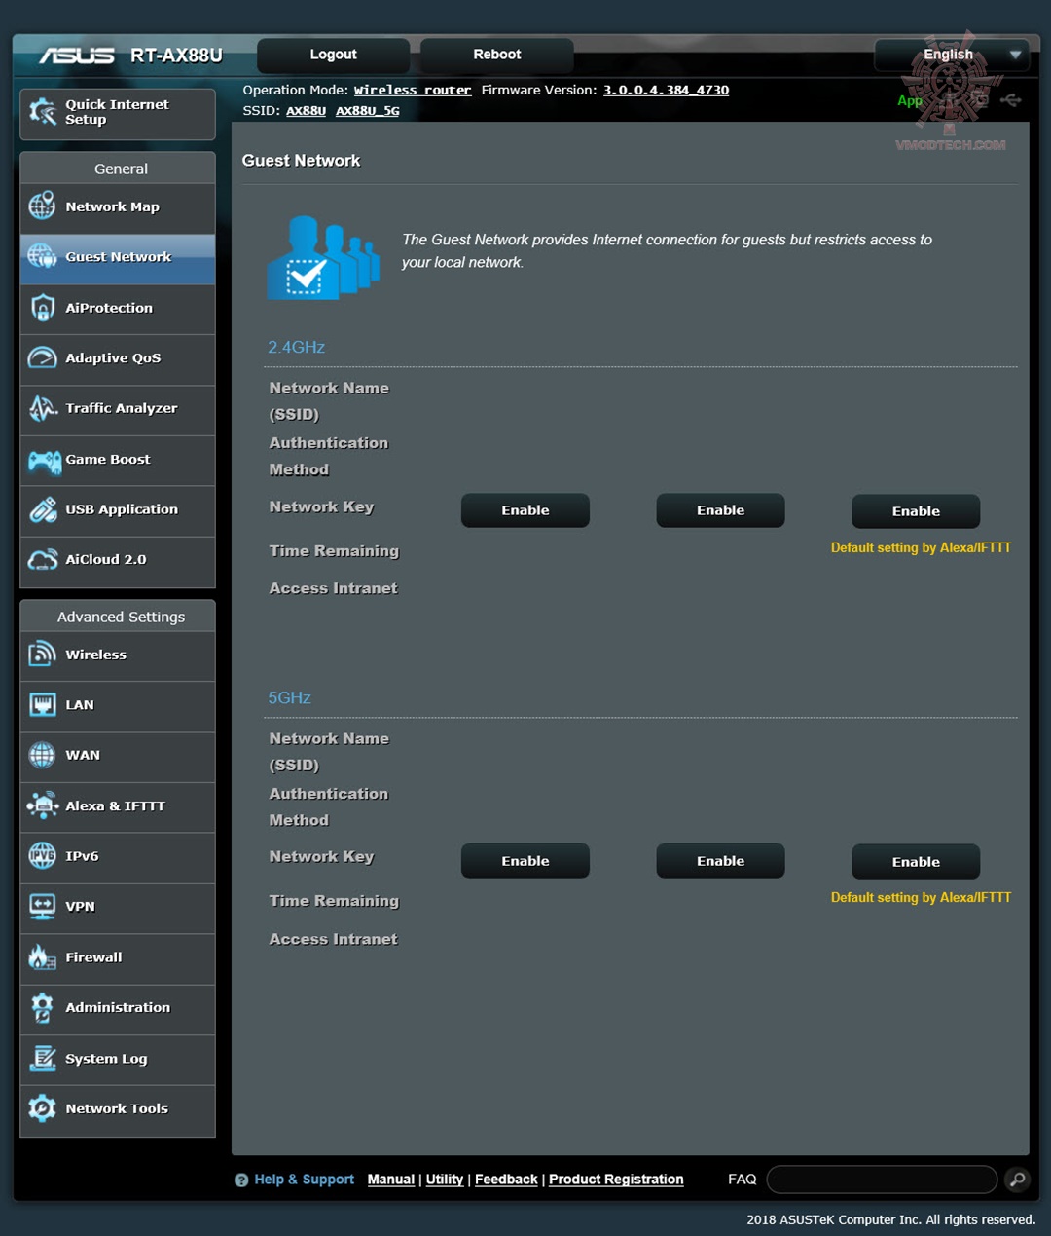
Task: Open the English language dropdown
Action: (951, 55)
